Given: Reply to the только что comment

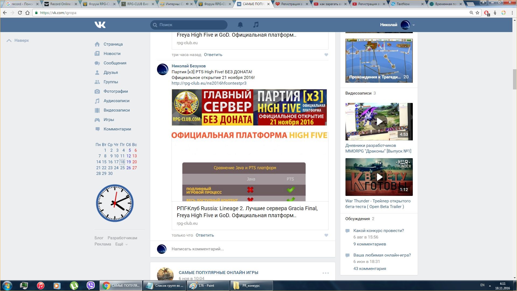Looking at the screenshot, I should tap(205, 235).
